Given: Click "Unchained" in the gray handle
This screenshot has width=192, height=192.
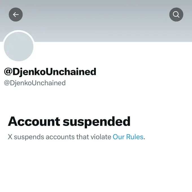Looking at the screenshot, I should 49,83.
